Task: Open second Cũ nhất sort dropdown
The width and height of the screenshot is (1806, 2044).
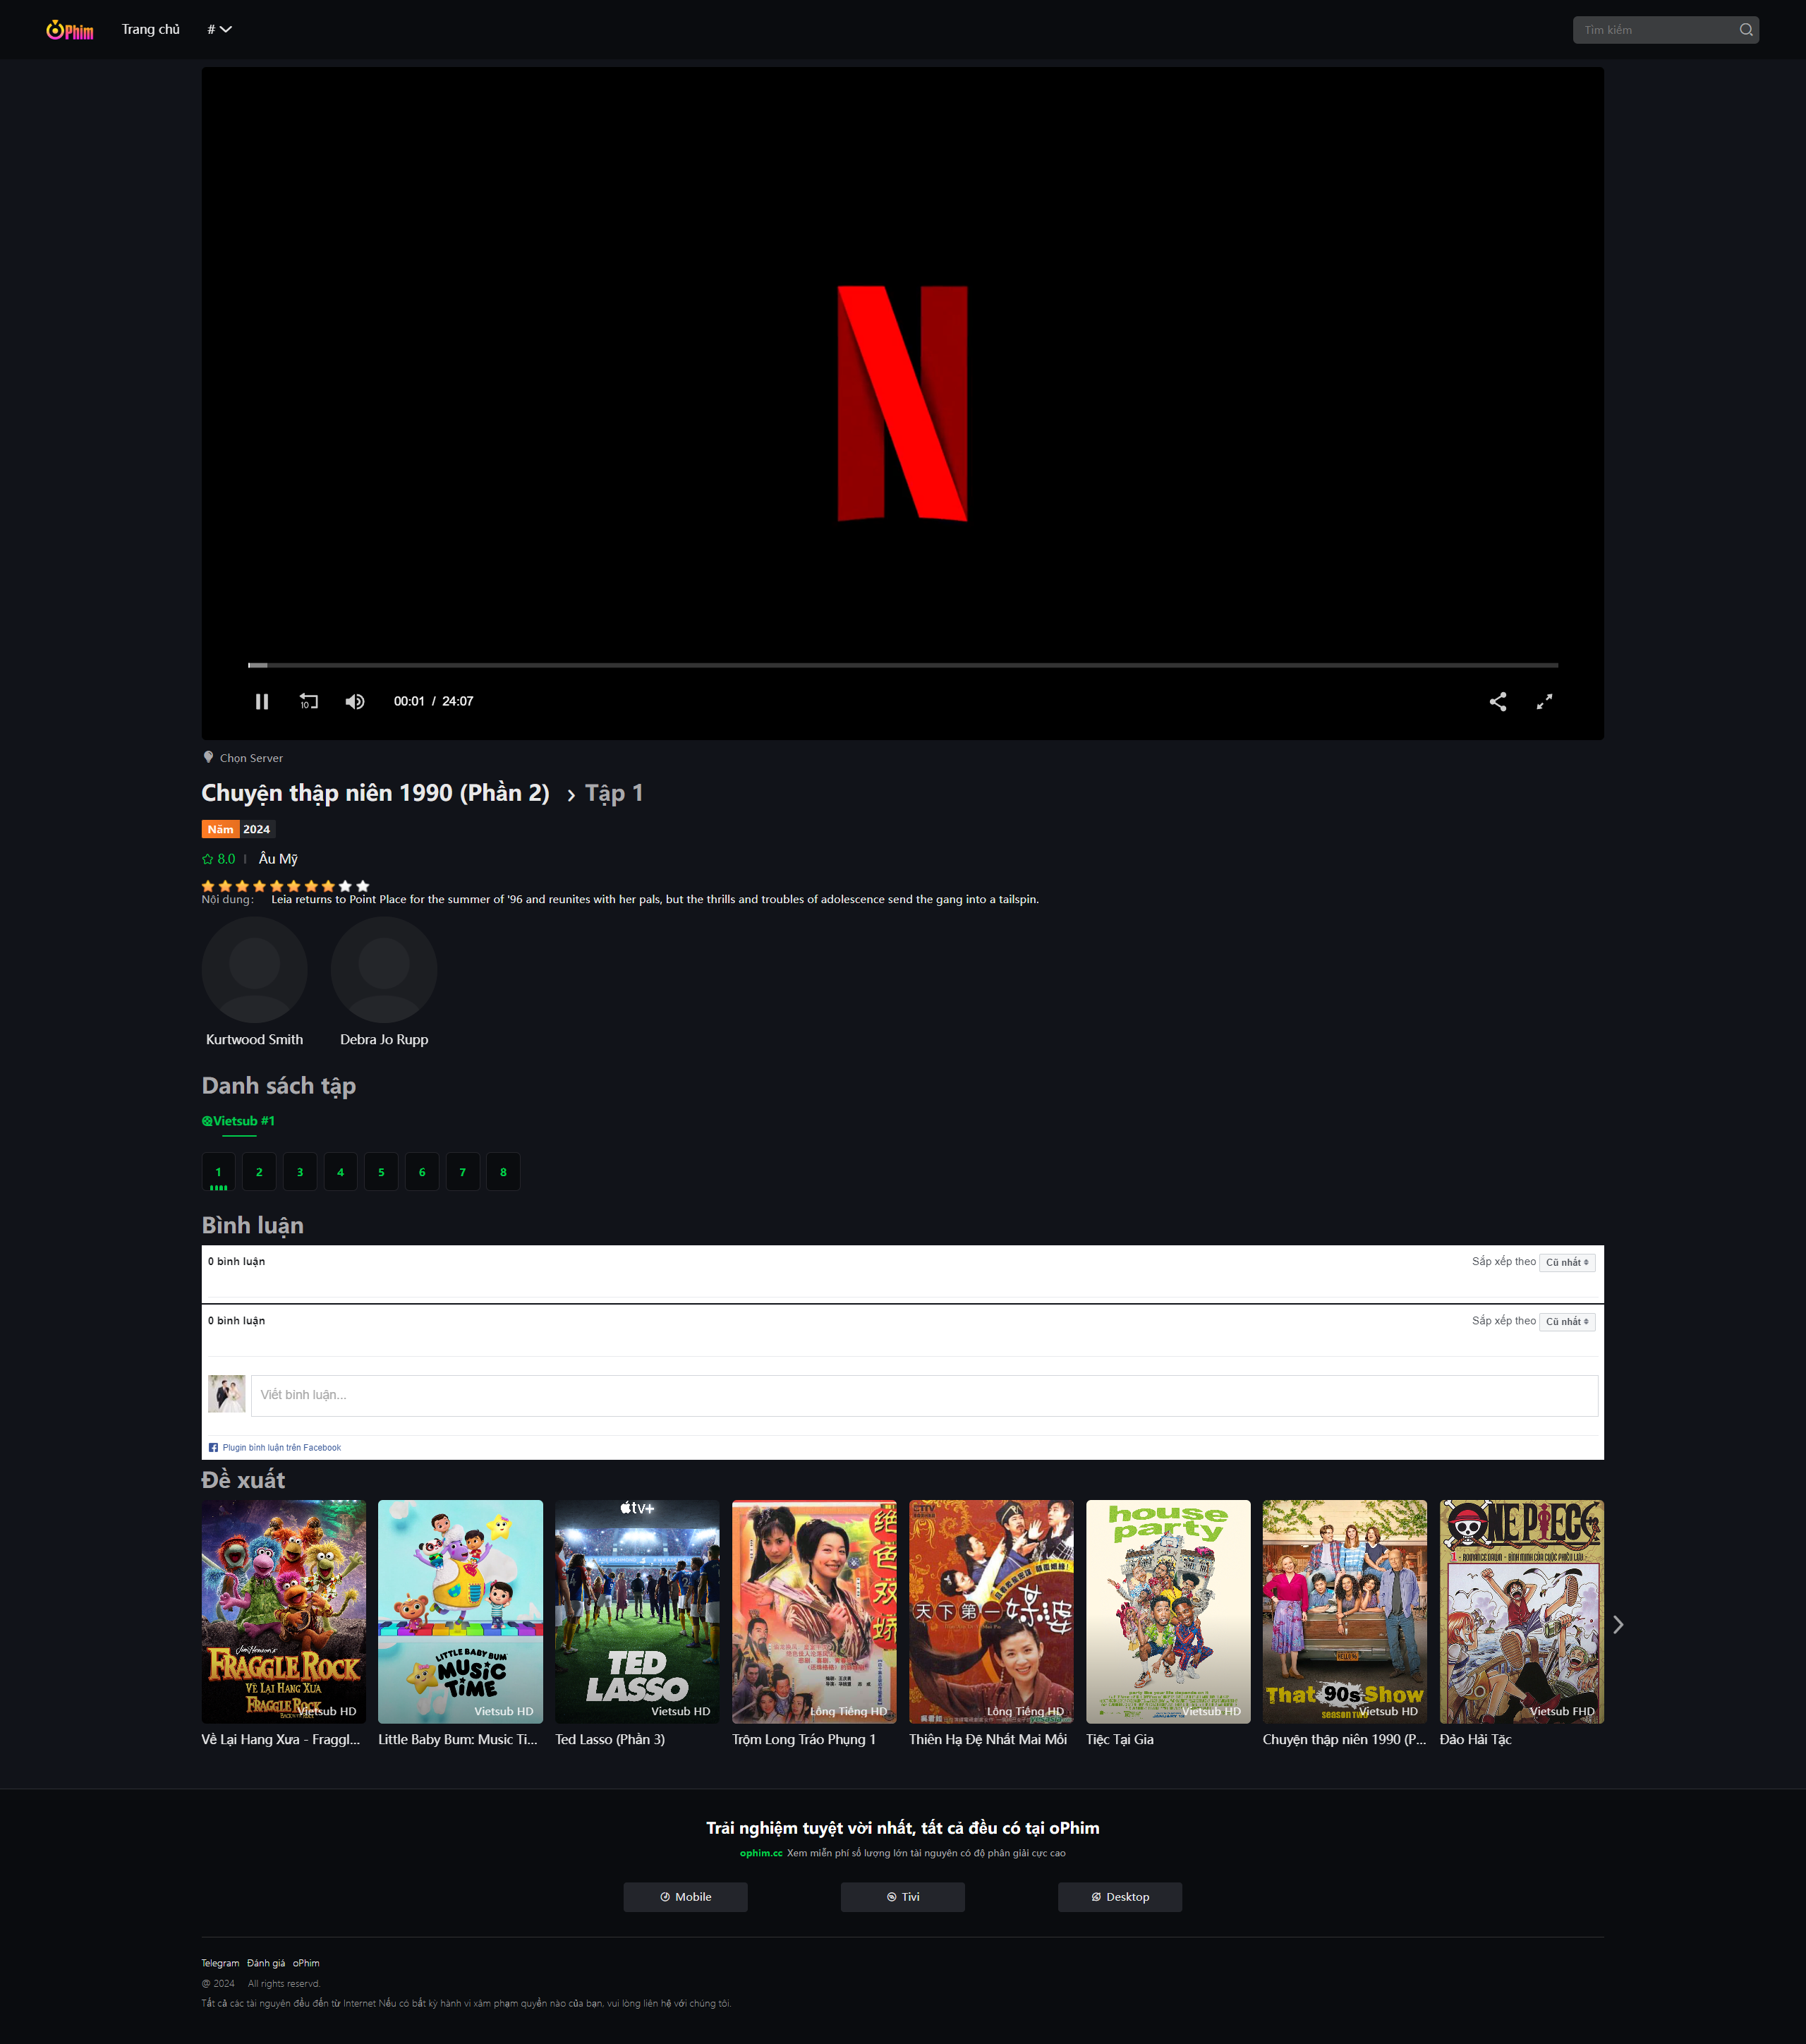Action: coord(1566,1321)
